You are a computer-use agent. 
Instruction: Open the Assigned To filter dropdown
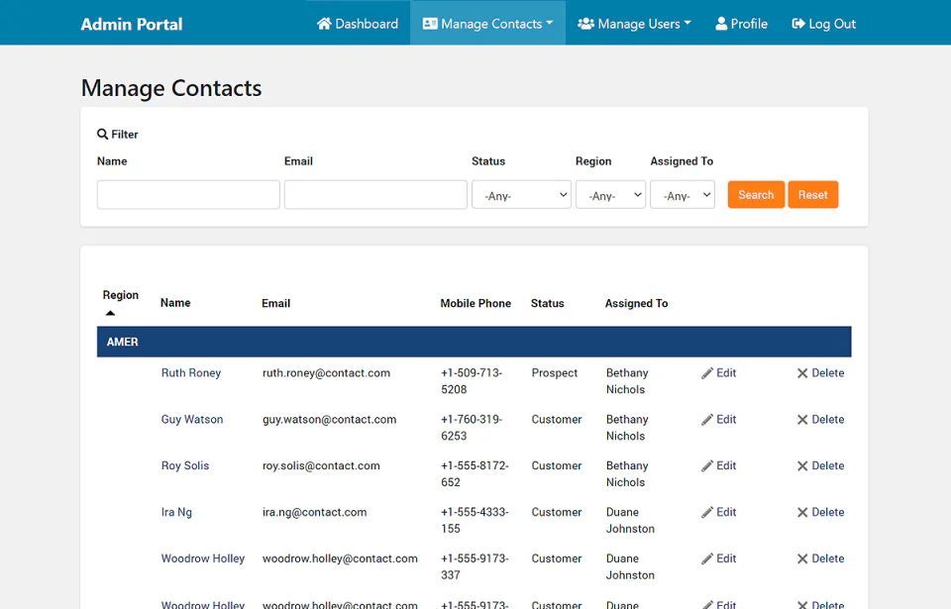pos(683,195)
